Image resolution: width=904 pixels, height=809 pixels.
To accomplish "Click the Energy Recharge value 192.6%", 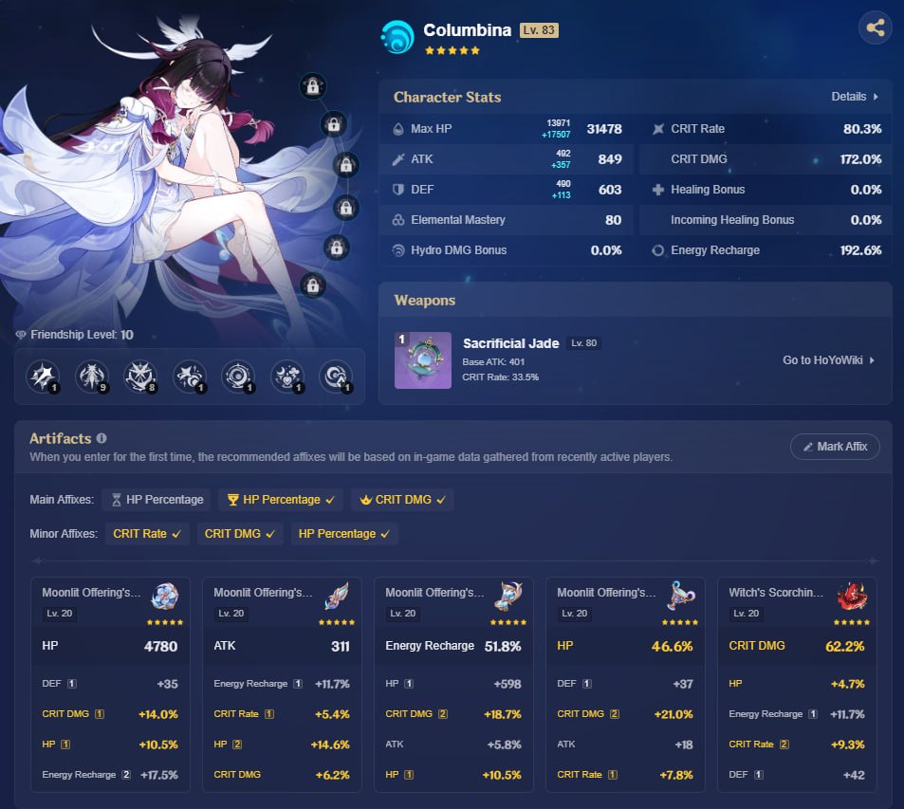I will [x=860, y=250].
